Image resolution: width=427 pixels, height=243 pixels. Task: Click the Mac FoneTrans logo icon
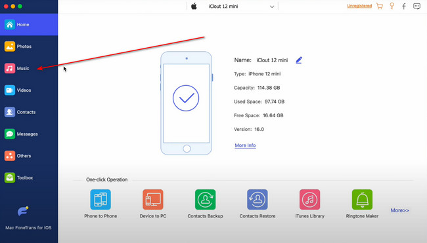[23, 211]
